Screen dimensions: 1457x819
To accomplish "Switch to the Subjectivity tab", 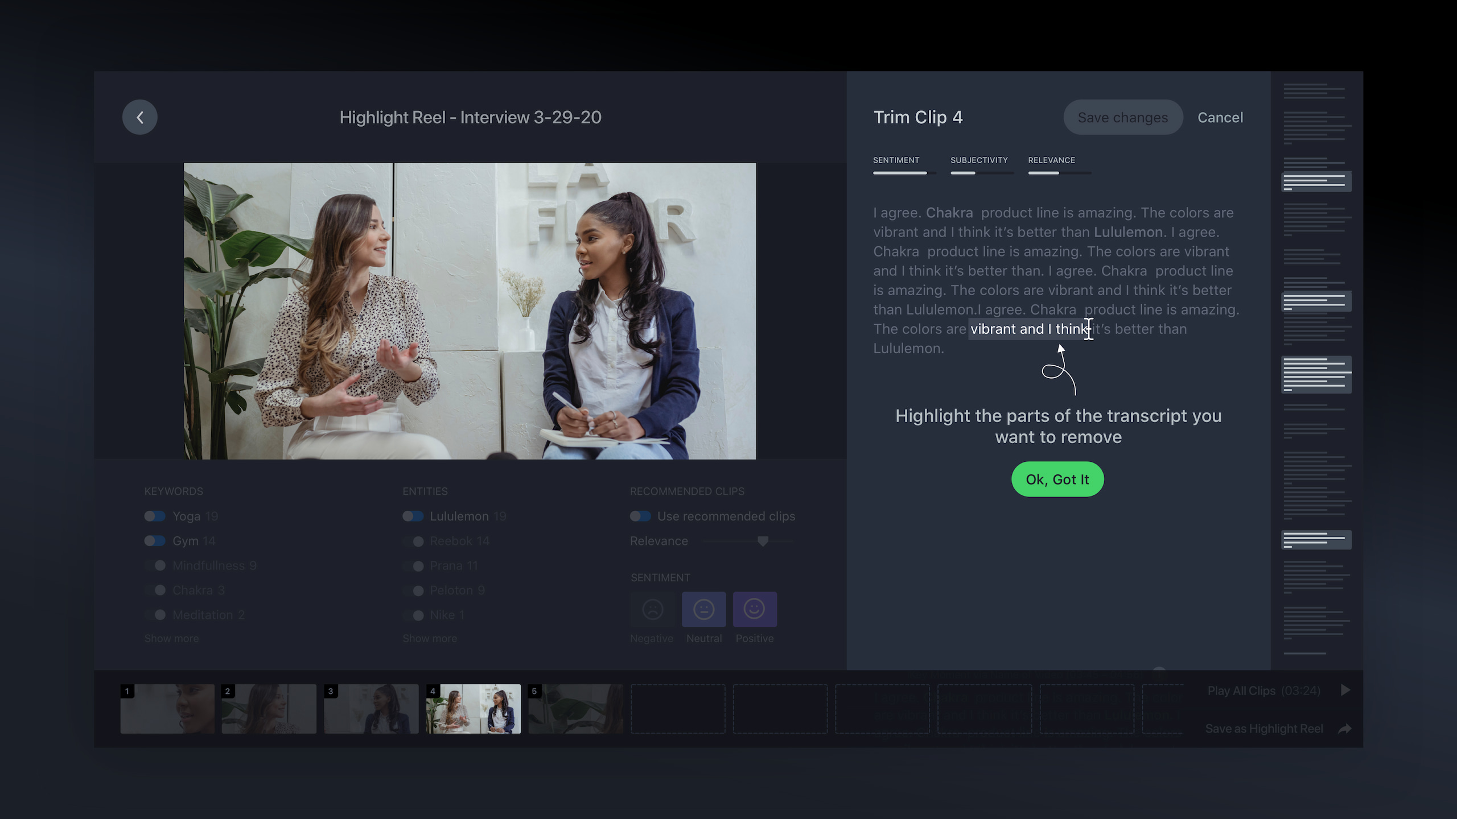I will click(979, 160).
